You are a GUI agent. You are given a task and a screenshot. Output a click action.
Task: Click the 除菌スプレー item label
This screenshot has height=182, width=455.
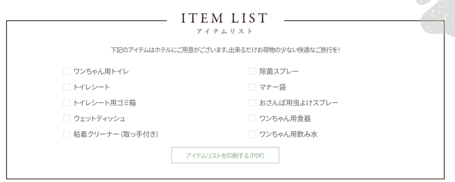[279, 71]
